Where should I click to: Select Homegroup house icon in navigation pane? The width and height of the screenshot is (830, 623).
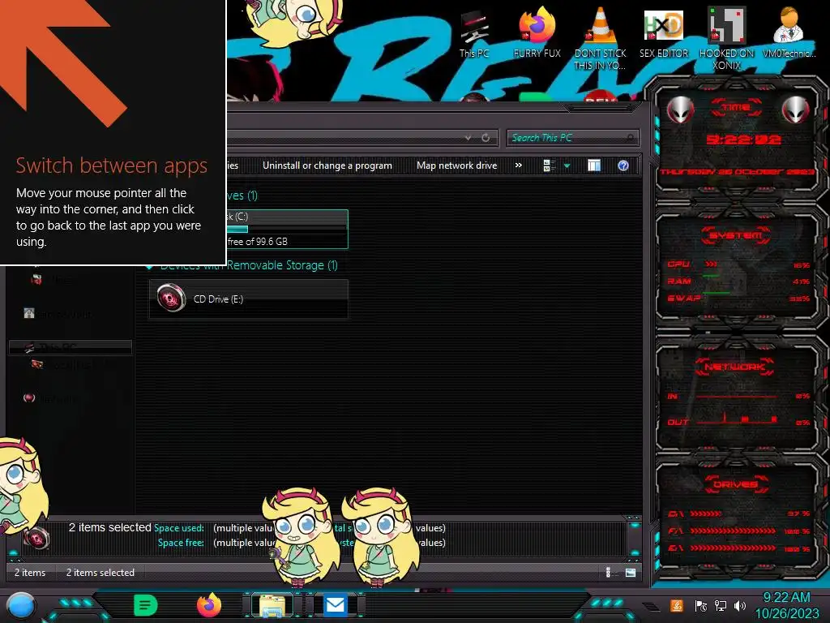pyautogui.click(x=29, y=313)
